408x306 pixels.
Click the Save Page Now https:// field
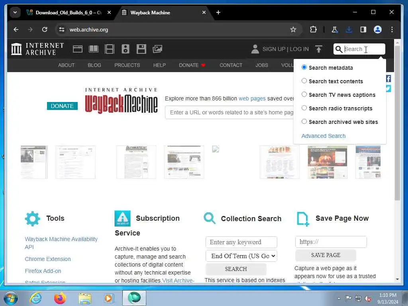point(331,242)
